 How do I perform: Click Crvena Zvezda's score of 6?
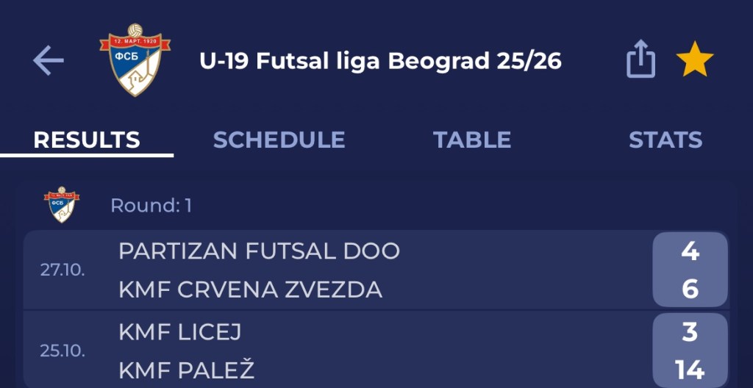[x=689, y=290]
